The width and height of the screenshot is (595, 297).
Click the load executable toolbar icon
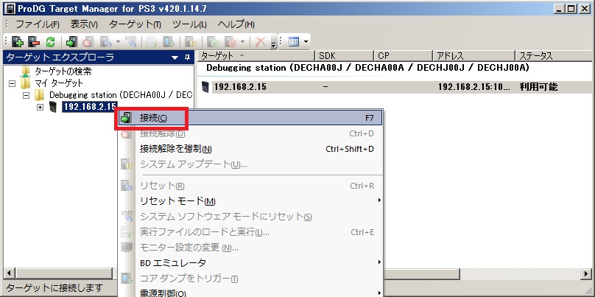152,42
